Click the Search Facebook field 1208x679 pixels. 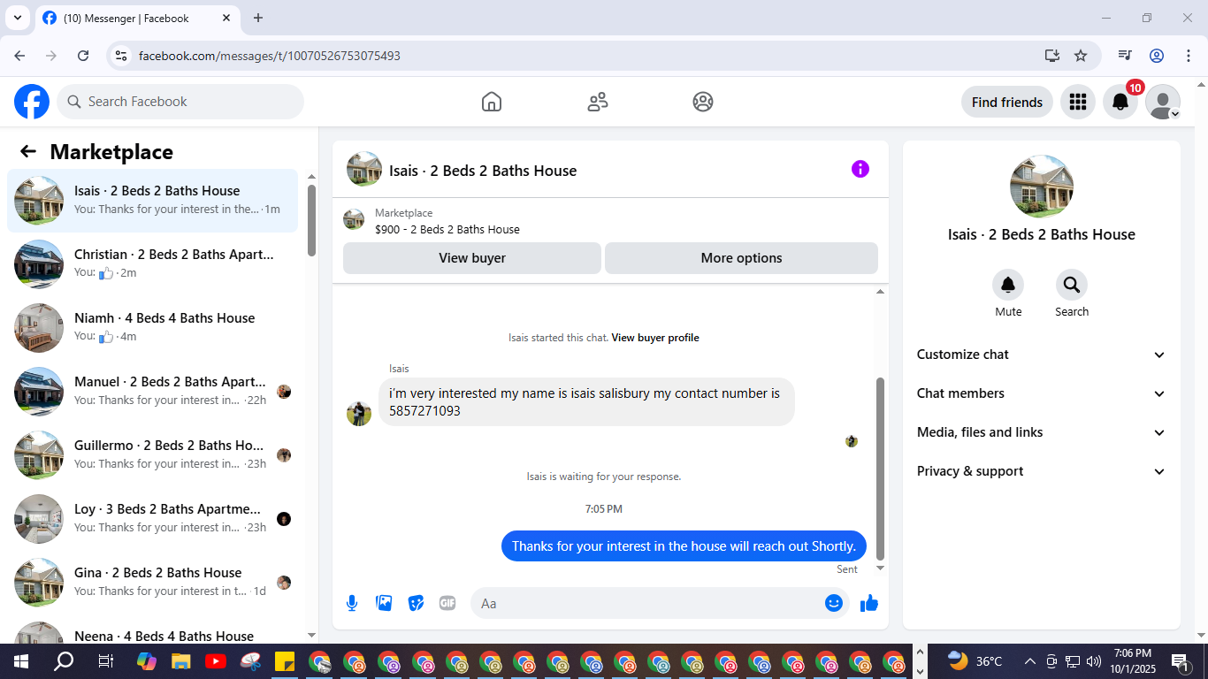[x=180, y=102]
